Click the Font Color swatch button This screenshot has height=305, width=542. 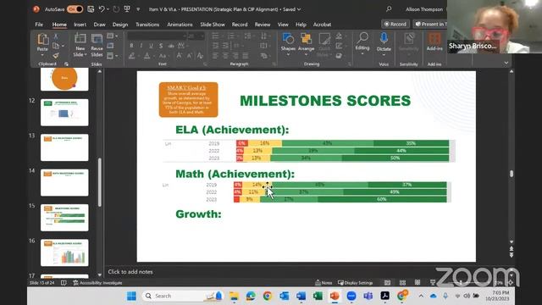[x=147, y=56]
